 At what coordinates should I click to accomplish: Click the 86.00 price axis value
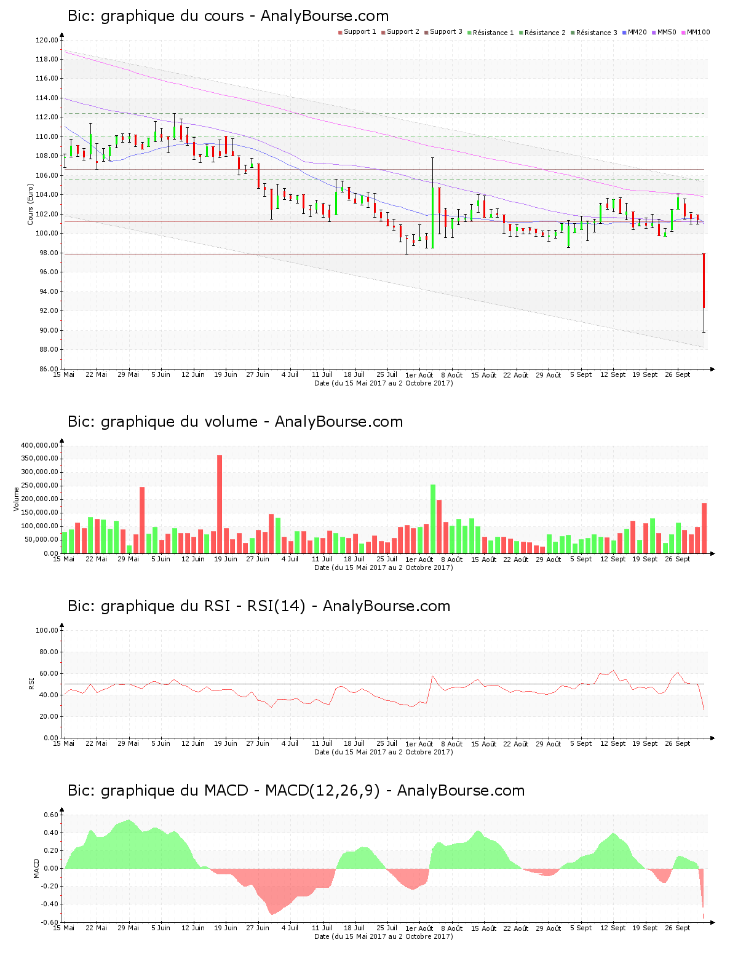[49, 369]
